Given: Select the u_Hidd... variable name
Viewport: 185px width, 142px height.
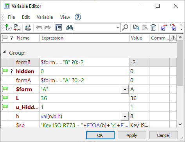Looking at the screenshot, I should (x=27, y=107).
